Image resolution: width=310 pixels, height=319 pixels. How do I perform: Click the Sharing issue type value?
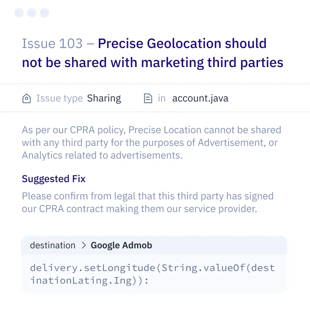pyautogui.click(x=104, y=98)
